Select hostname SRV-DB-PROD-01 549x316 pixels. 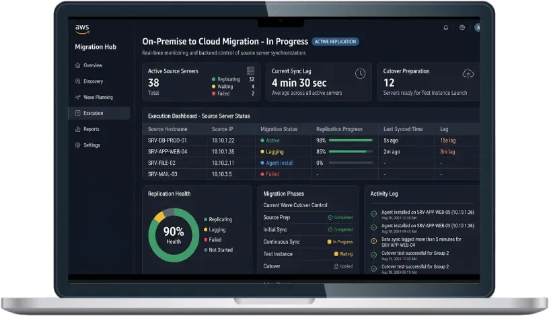[x=168, y=141]
